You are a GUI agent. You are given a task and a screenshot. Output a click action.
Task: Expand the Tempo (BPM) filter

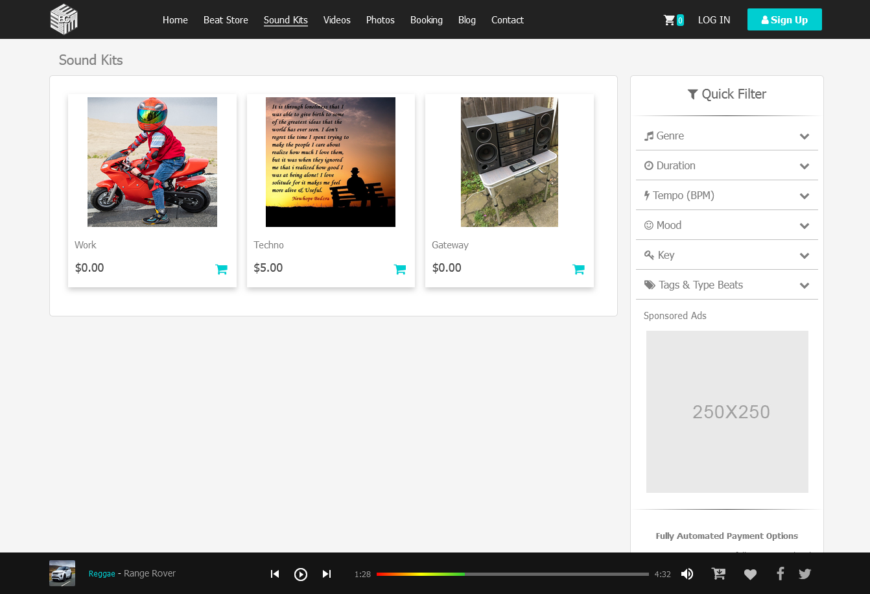tap(727, 195)
